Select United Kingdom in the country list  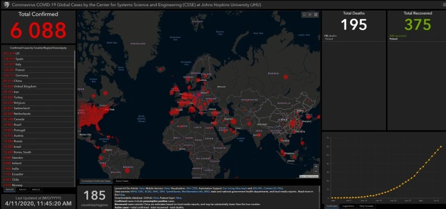tap(38, 86)
